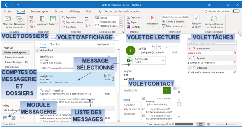Adjust the zoom slider in the status bar

[226, 124]
